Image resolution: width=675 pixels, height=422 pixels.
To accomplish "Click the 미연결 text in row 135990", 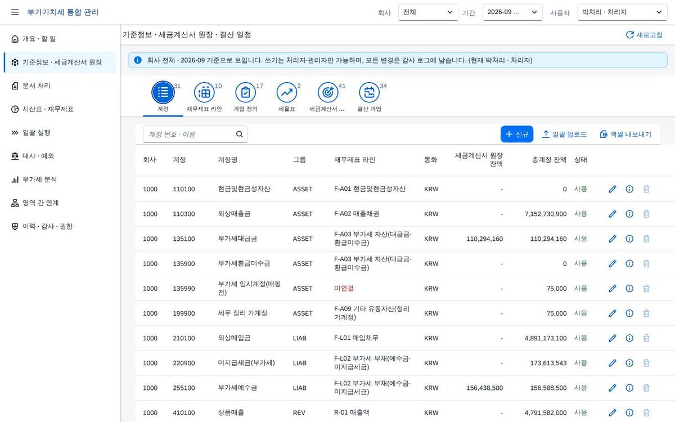I will [x=344, y=288].
